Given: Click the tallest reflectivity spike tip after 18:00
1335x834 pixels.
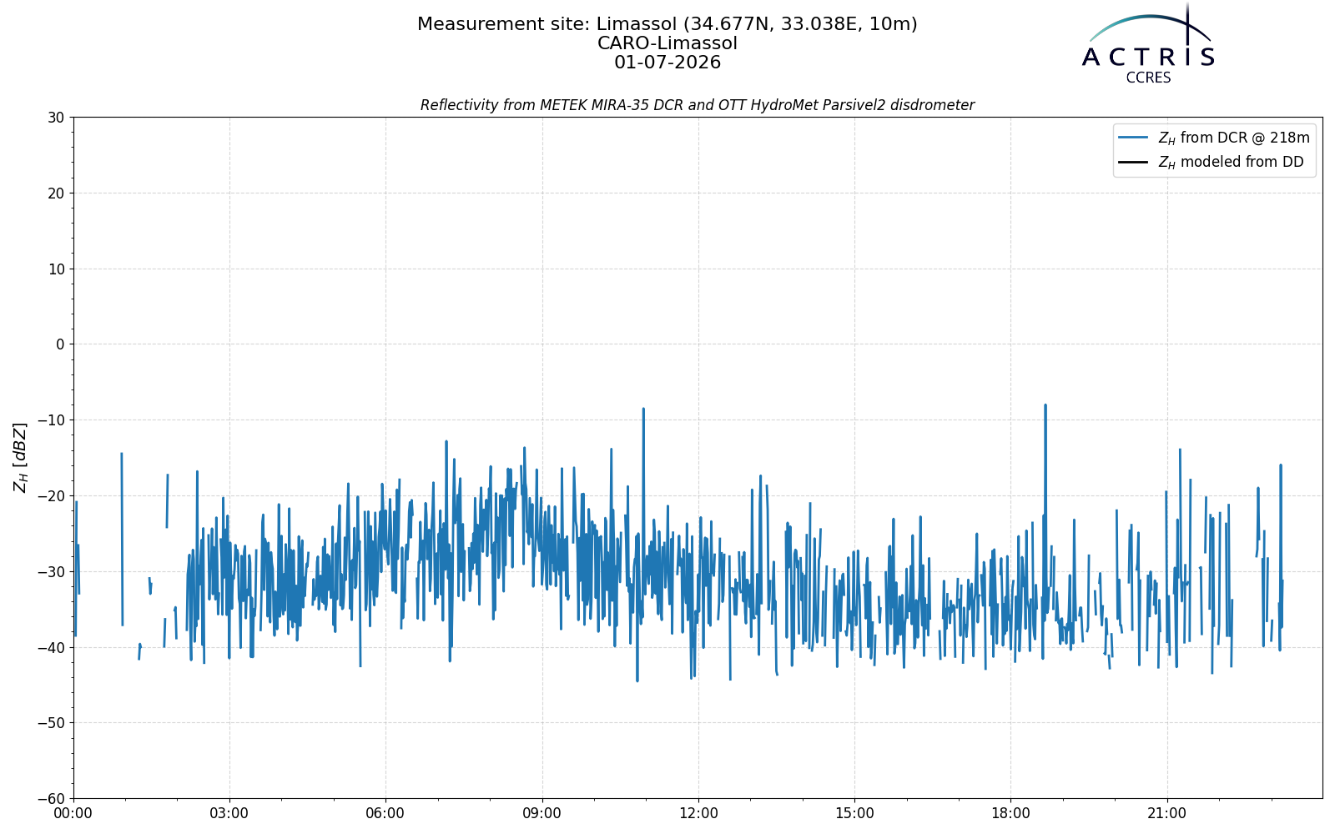Looking at the screenshot, I should 1045,405.
